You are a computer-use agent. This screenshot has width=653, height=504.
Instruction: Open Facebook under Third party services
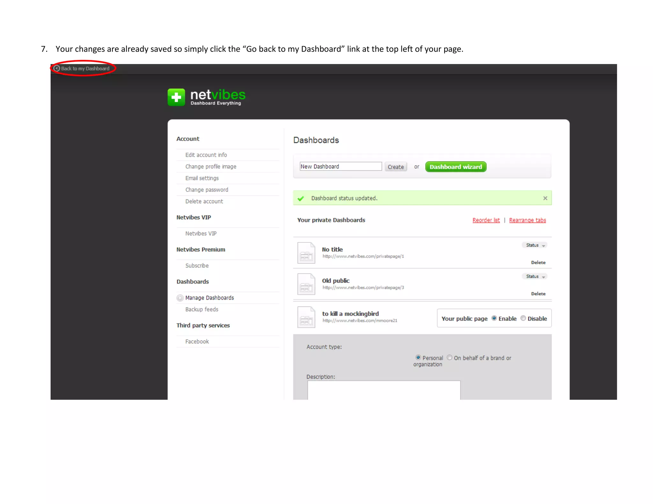tap(197, 342)
